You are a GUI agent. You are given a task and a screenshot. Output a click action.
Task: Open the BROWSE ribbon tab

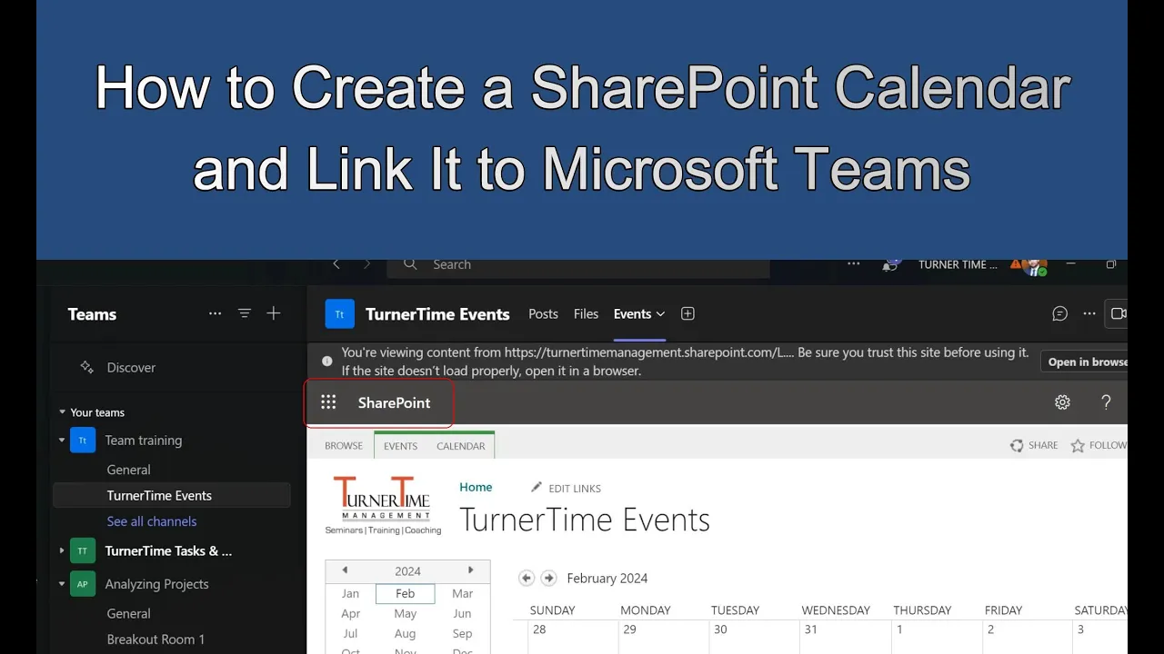coord(344,446)
